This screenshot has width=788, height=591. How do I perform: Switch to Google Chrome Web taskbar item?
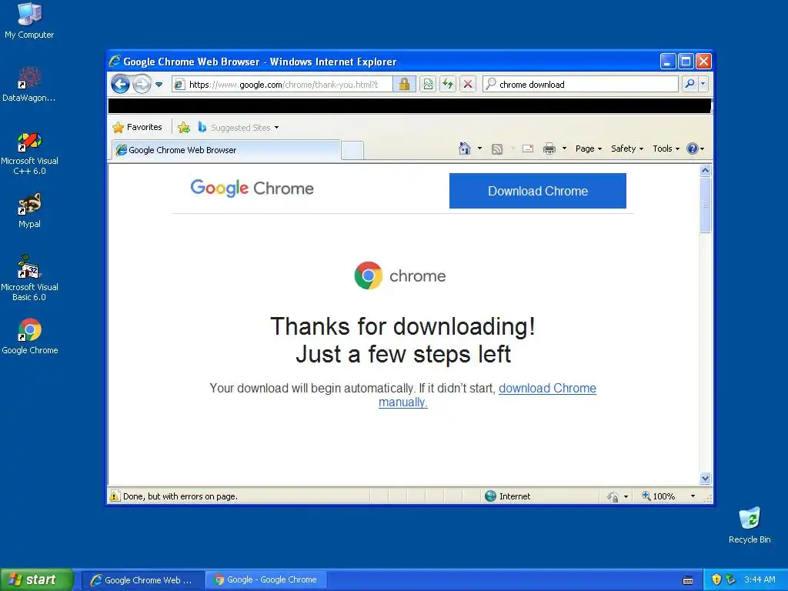pyautogui.click(x=142, y=580)
